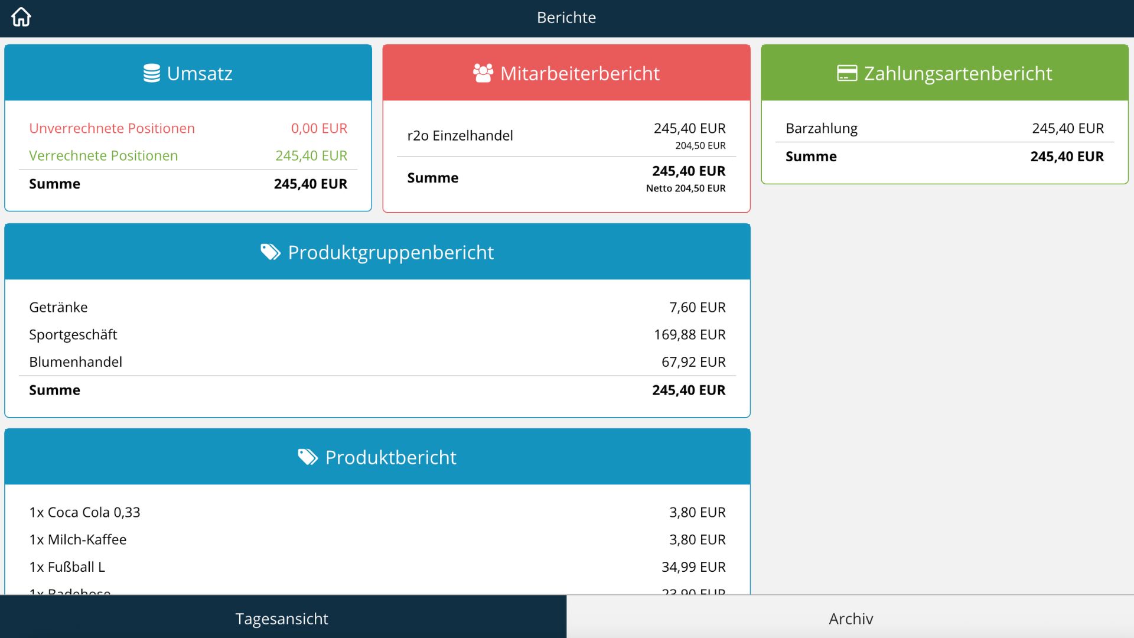
Task: Select the Blumenhandel product group row
Action: [x=377, y=362]
